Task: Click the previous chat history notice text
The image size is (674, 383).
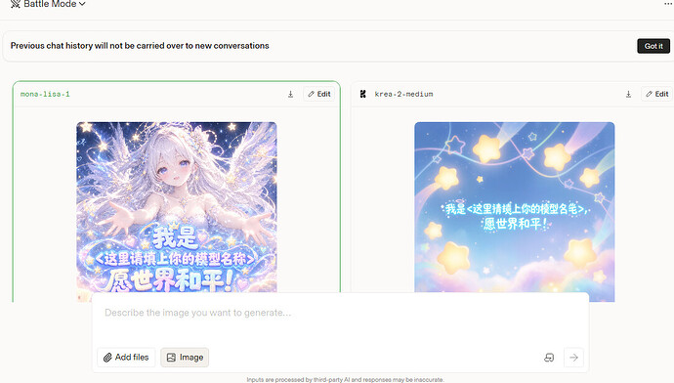Action: click(x=140, y=46)
